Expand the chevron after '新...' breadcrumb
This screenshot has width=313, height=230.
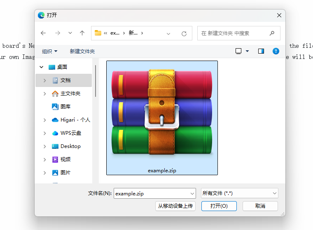142,33
